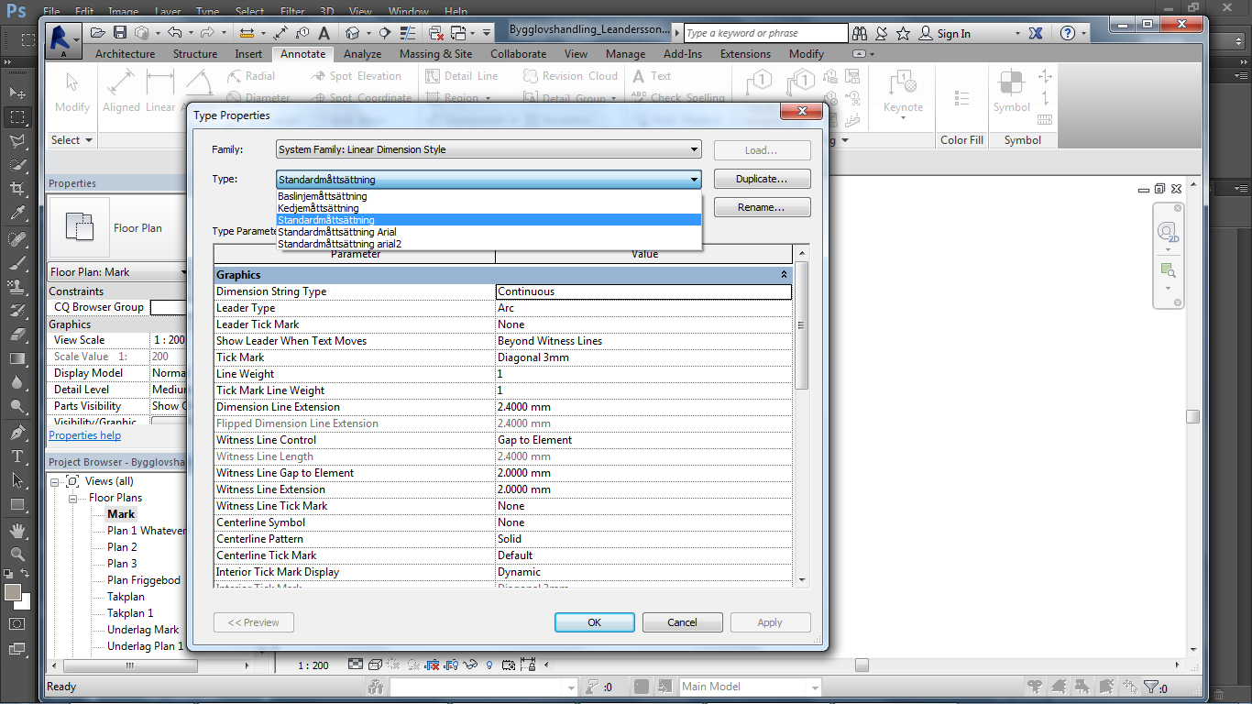Collapse the Graphics parameter group
Screen dimensions: 1252x704
pyautogui.click(x=784, y=275)
